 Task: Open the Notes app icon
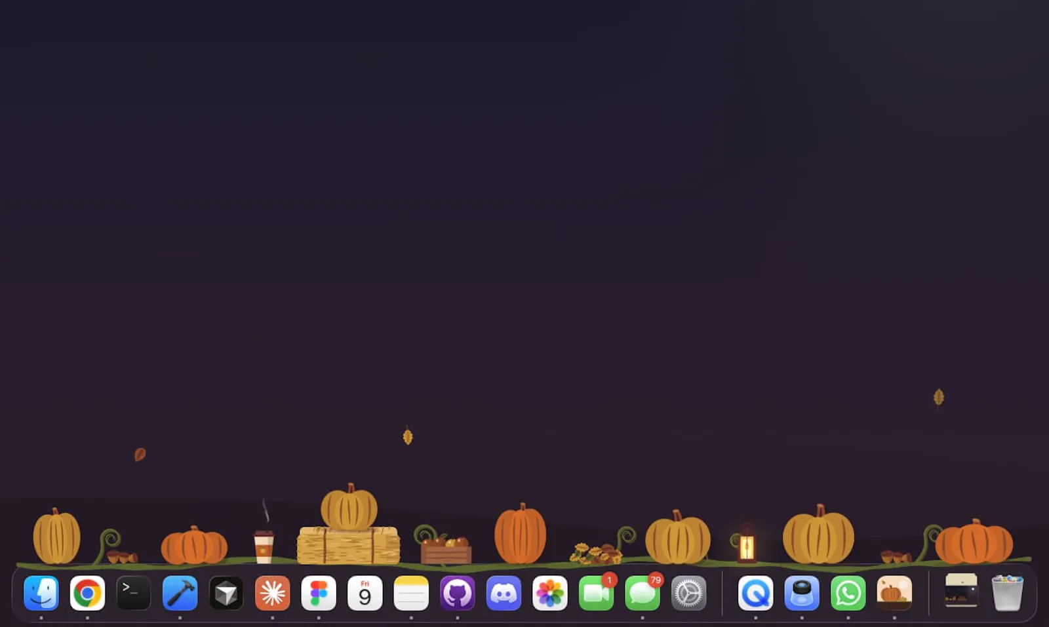tap(411, 593)
